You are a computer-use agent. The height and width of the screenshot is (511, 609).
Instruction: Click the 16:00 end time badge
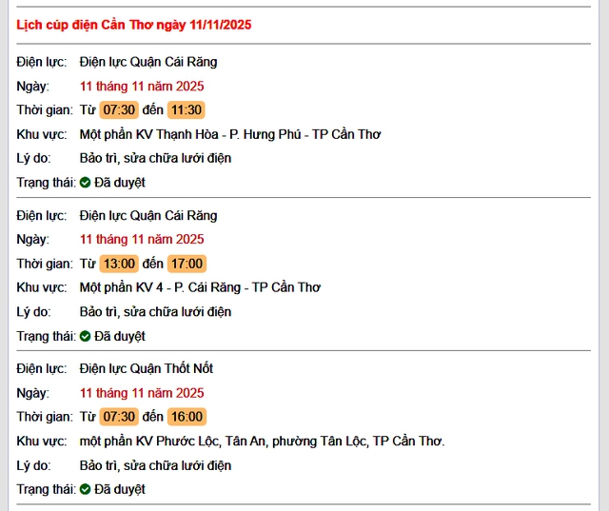pyautogui.click(x=187, y=417)
